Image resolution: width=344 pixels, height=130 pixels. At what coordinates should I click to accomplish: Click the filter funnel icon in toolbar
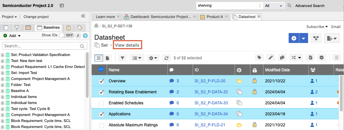click(122, 58)
